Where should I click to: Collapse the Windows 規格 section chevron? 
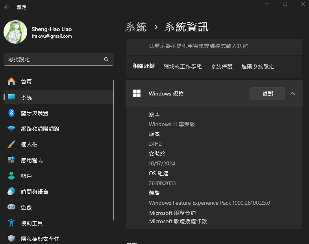[293, 94]
